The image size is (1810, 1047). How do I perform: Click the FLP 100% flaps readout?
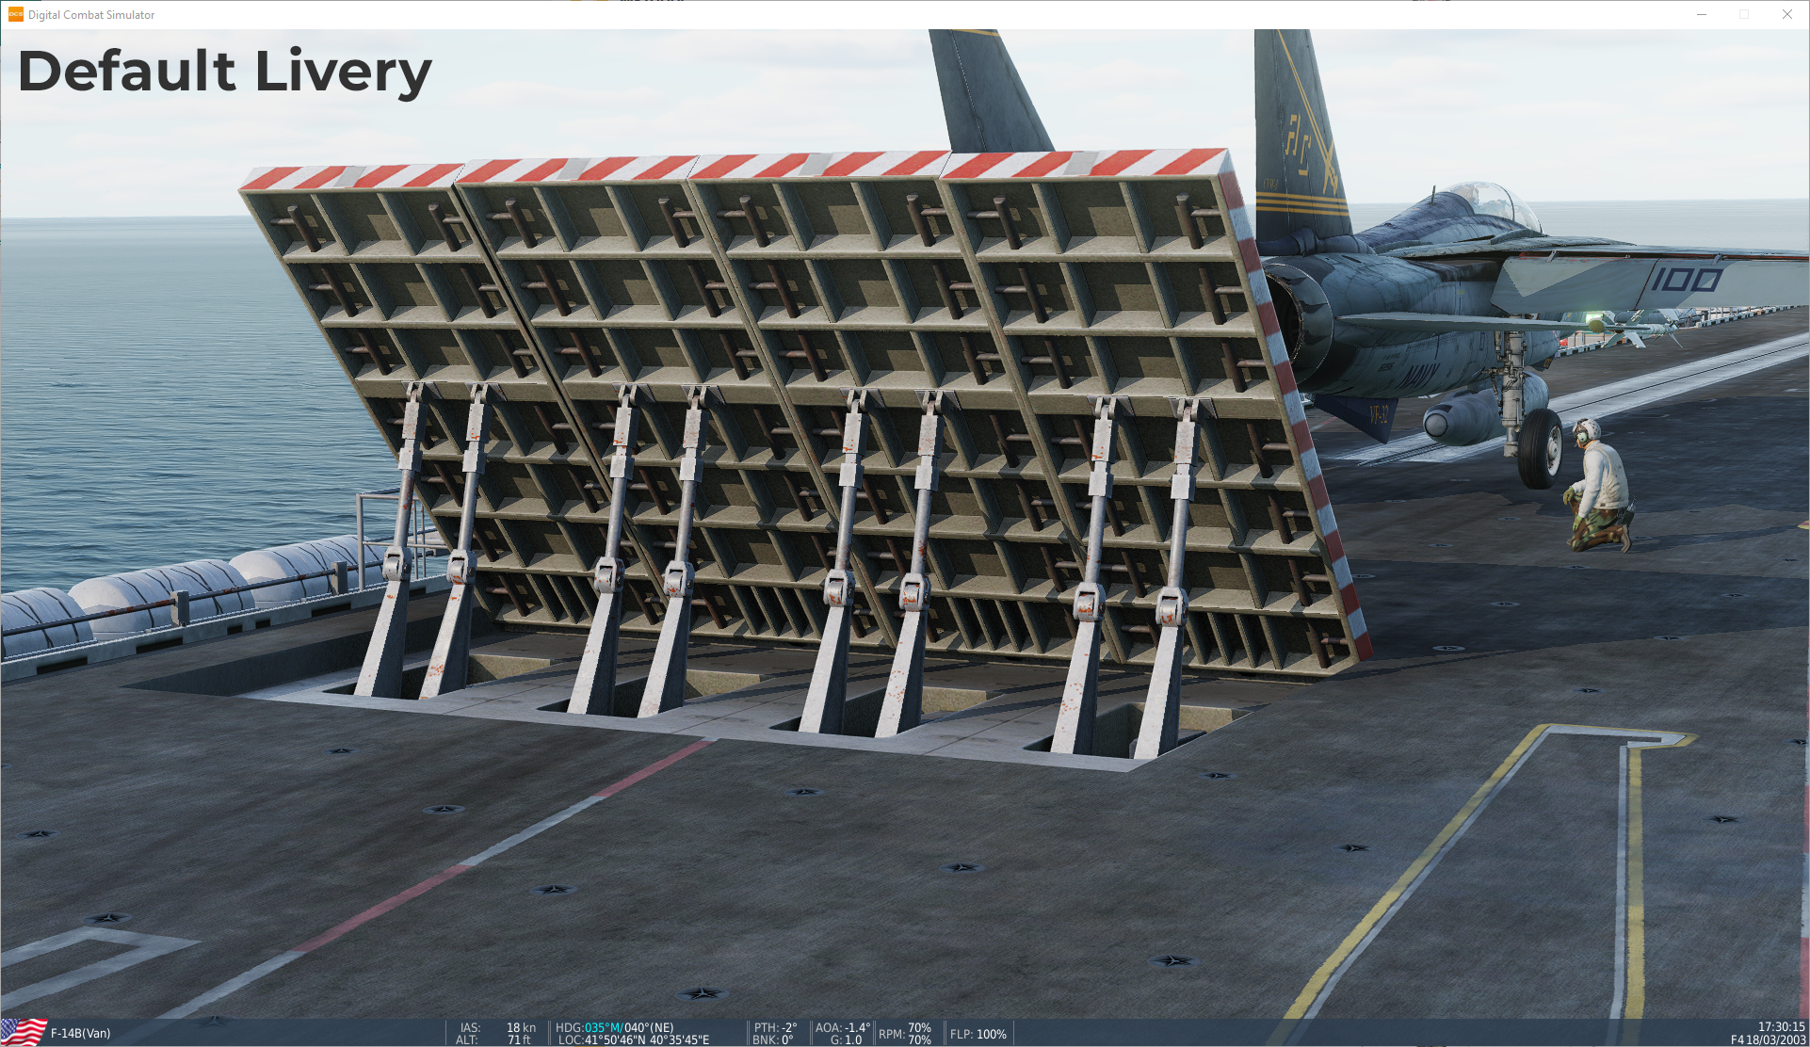click(x=978, y=1034)
